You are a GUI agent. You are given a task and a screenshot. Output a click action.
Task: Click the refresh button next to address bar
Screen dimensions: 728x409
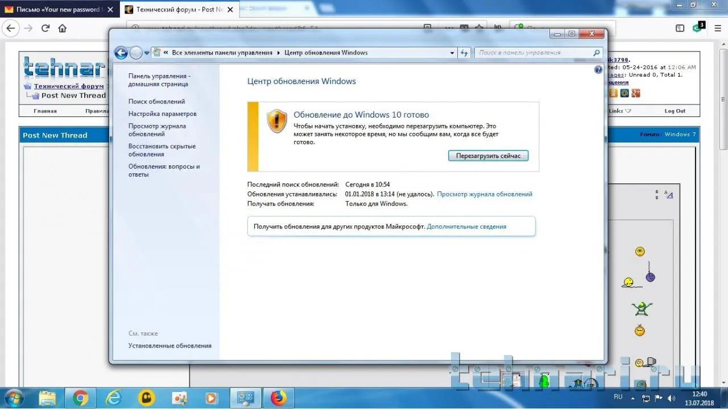[464, 53]
